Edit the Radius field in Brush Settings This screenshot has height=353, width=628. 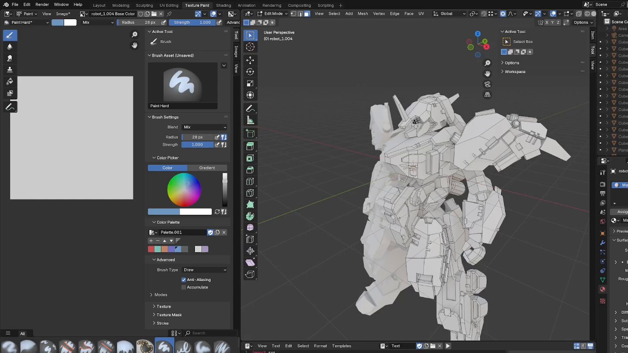(198, 137)
